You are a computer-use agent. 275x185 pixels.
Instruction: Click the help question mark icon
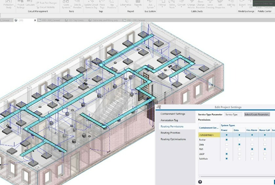pos(200,182)
